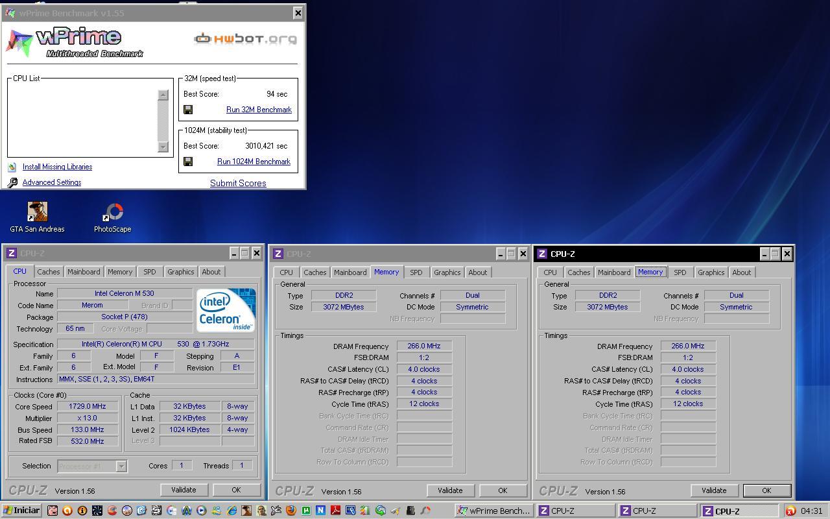The image size is (830, 519).
Task: Click the Instructions field MMX, SSE, EM64T
Action: [x=156, y=379]
